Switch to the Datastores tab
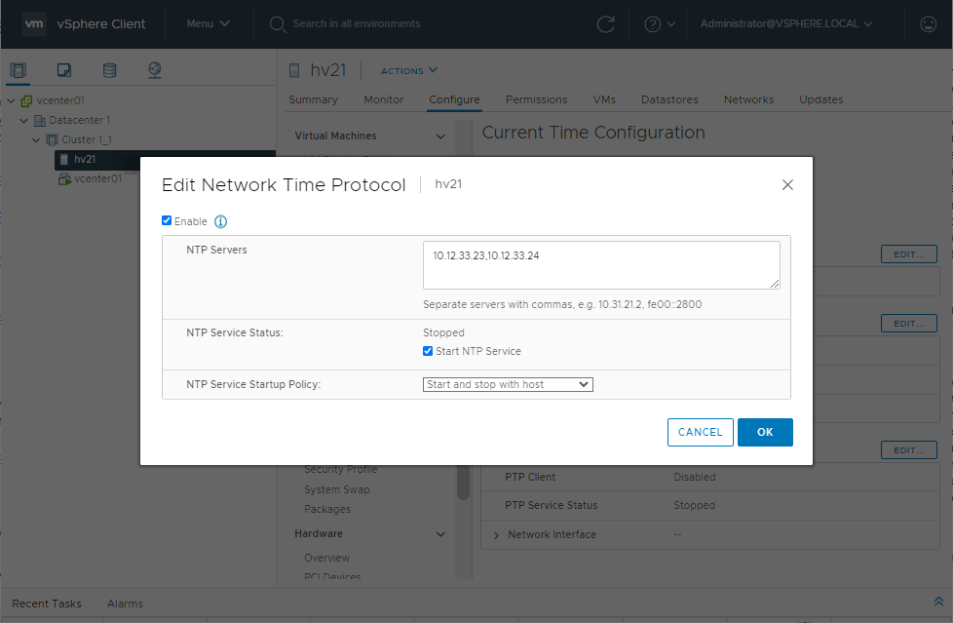Screen dimensions: 953x623 [x=668, y=99]
